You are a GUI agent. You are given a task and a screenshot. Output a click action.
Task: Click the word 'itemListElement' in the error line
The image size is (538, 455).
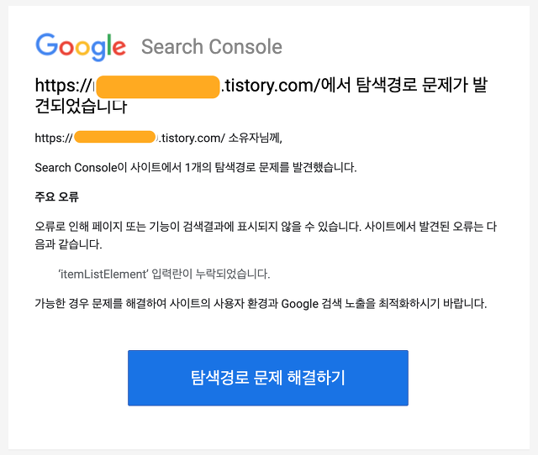103,275
